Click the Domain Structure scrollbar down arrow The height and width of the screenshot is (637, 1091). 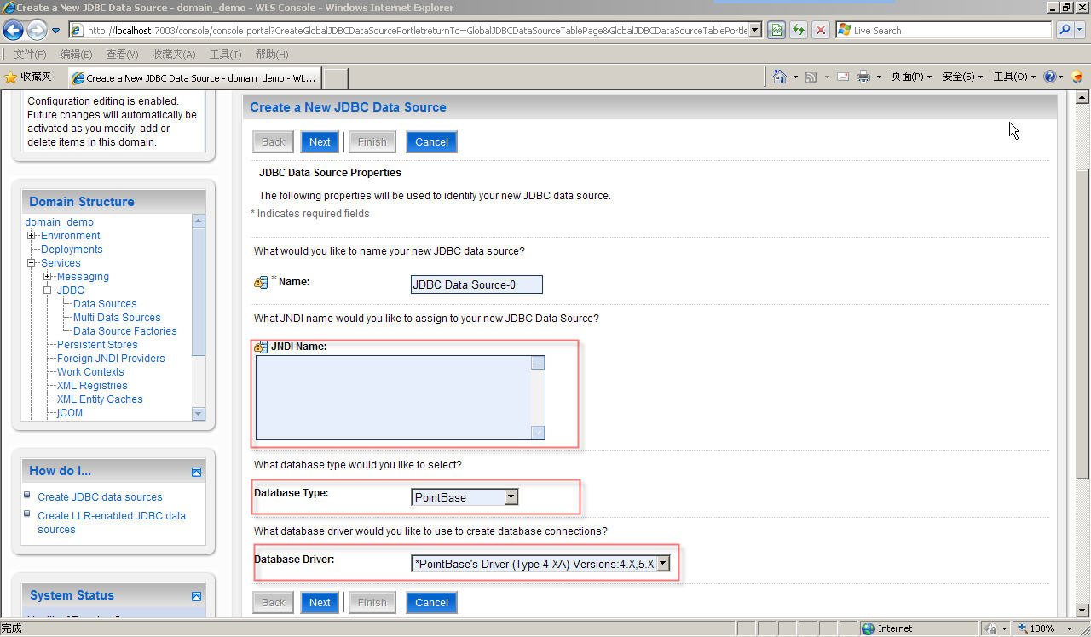click(x=199, y=414)
